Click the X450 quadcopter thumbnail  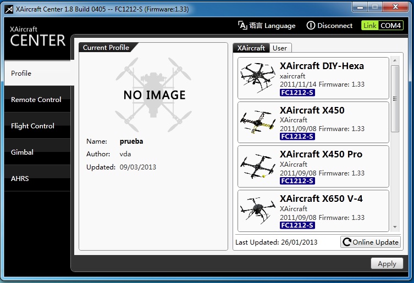(258, 122)
